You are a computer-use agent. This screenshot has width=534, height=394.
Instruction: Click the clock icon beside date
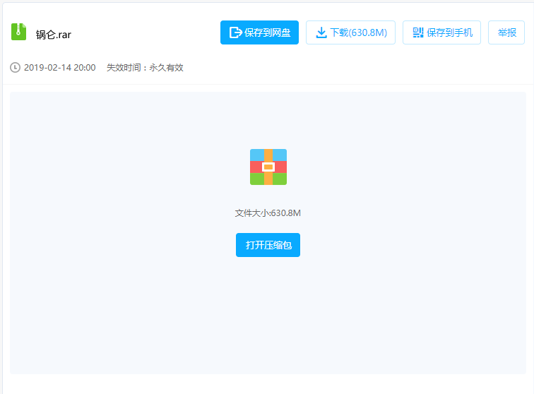coord(15,67)
